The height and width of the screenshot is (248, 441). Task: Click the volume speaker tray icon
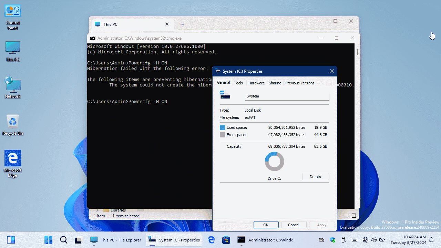pyautogui.click(x=374, y=240)
